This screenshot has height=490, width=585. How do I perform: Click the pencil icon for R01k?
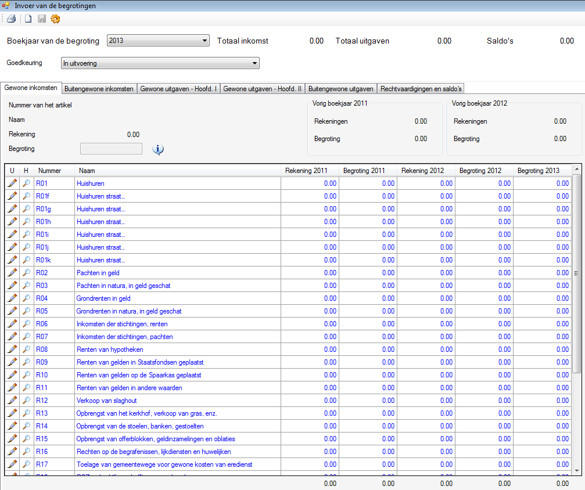[12, 260]
